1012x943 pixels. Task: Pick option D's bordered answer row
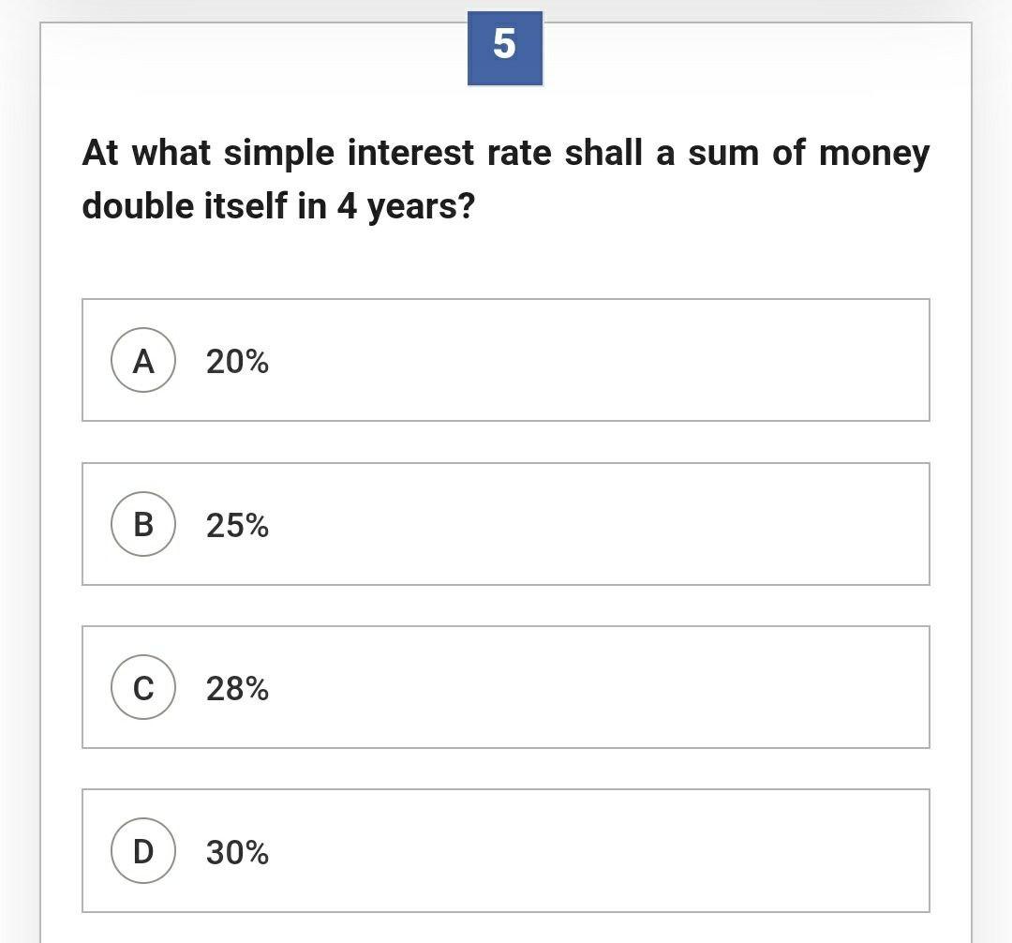(506, 851)
